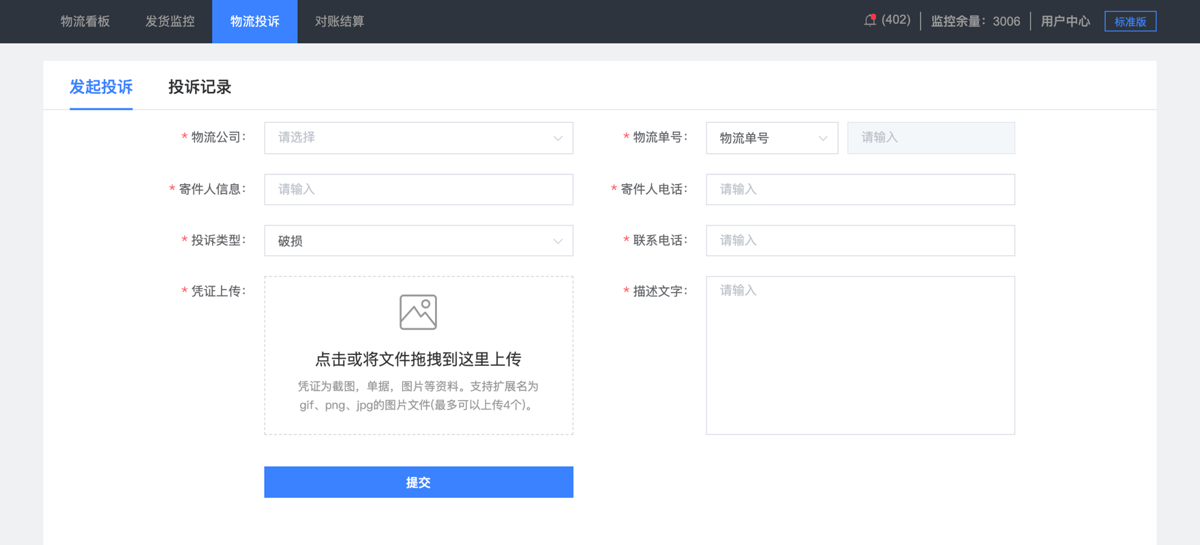
Task: Click the notification bell icon
Action: tap(870, 20)
